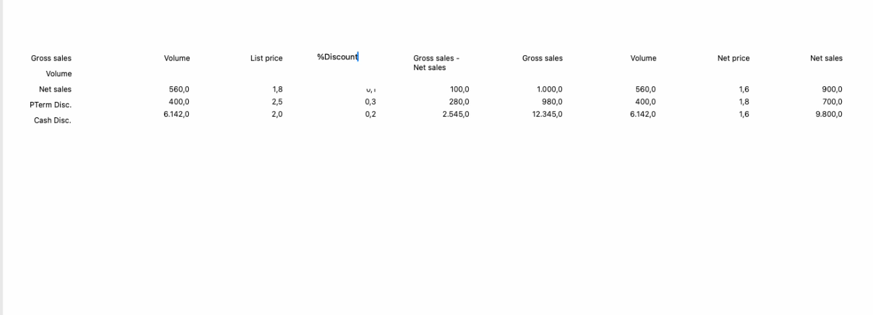Select the 2,0 list price cell
873x315 pixels.
point(277,114)
